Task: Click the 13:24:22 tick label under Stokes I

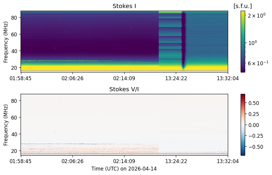Action: click(176, 78)
